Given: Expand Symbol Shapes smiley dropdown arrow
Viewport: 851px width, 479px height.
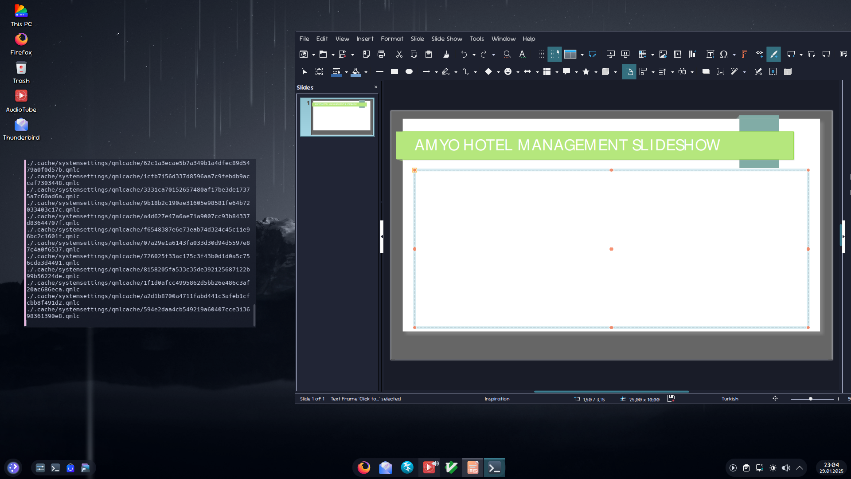Looking at the screenshot, I should point(518,72).
